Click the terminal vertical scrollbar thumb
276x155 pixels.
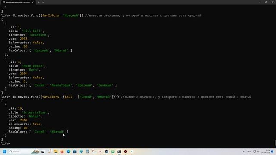275,143
